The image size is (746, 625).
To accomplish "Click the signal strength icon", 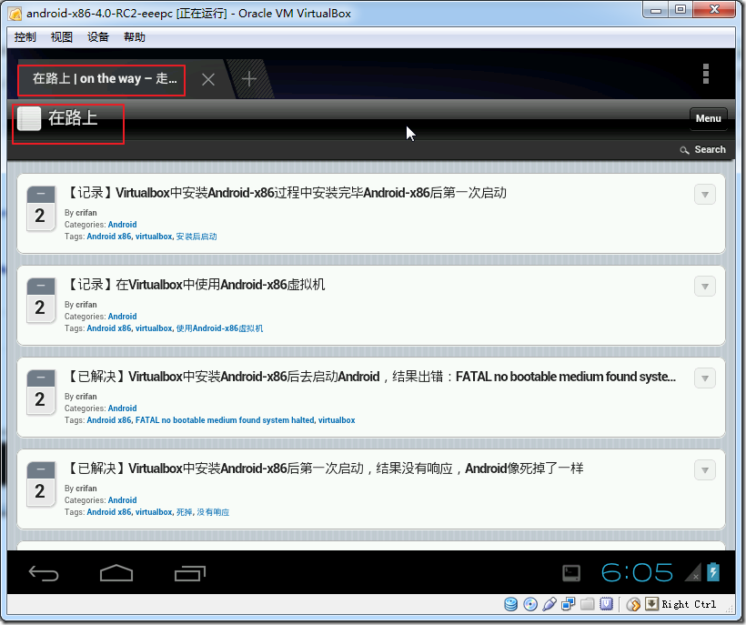I will (x=692, y=572).
